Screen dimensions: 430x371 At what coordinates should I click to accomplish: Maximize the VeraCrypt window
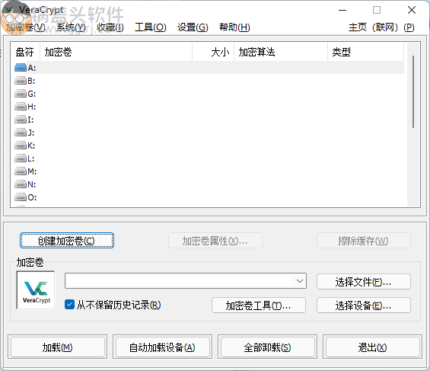click(377, 10)
